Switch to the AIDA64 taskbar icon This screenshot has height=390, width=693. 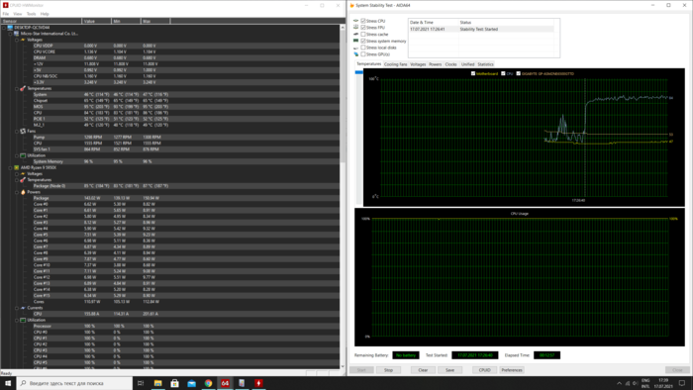[225, 383]
